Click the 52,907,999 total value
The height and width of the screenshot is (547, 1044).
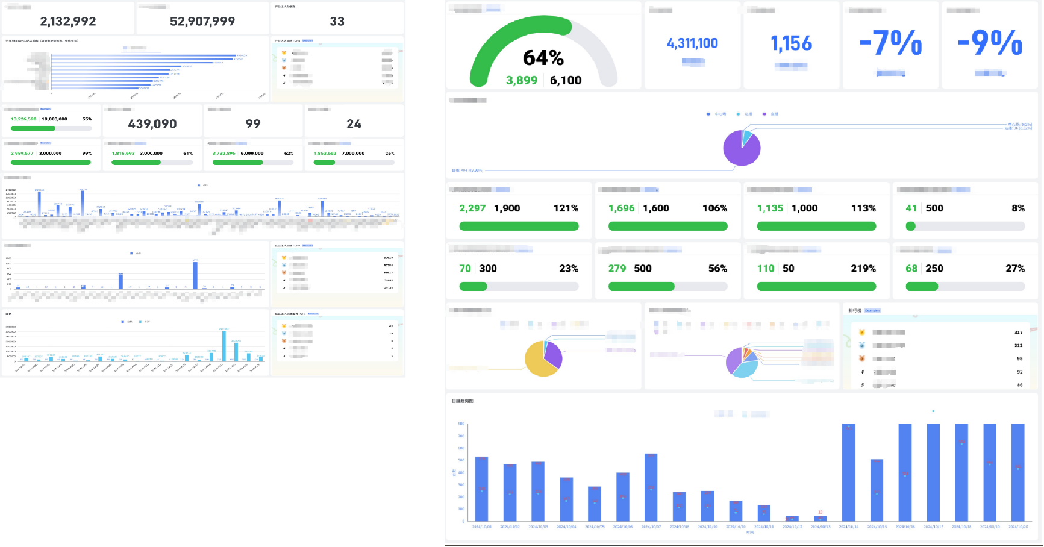[x=202, y=21]
